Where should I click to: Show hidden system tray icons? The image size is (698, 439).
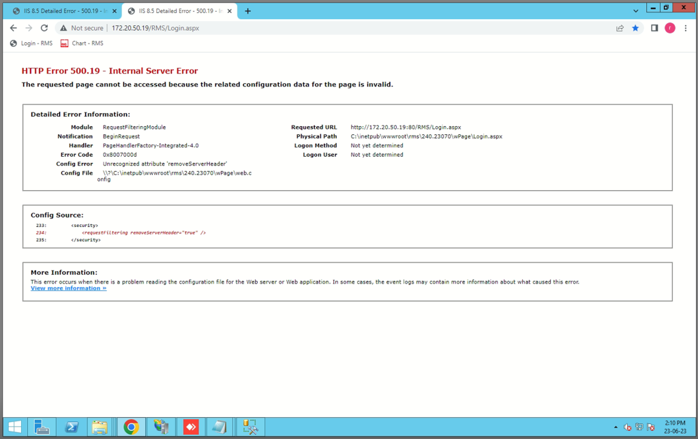[x=616, y=427]
